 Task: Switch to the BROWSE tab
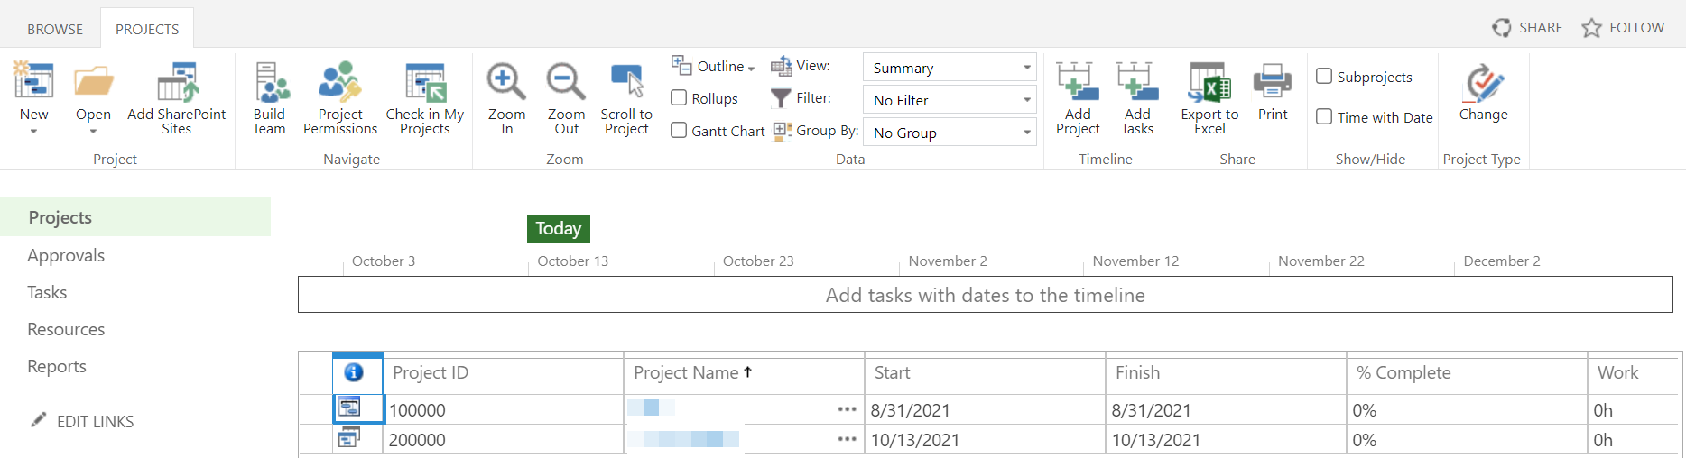click(x=55, y=29)
